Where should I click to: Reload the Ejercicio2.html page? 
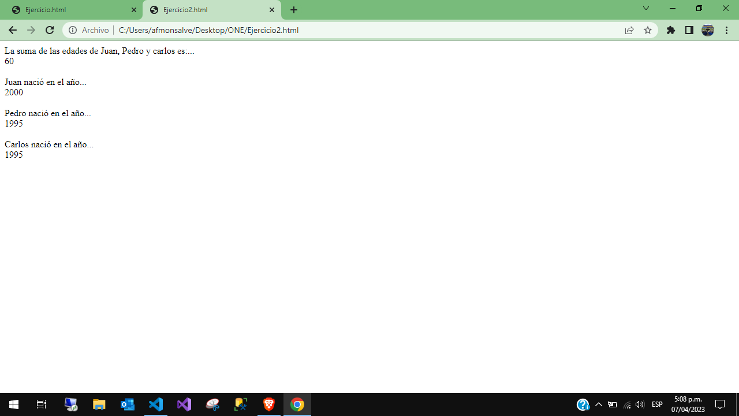[50, 30]
